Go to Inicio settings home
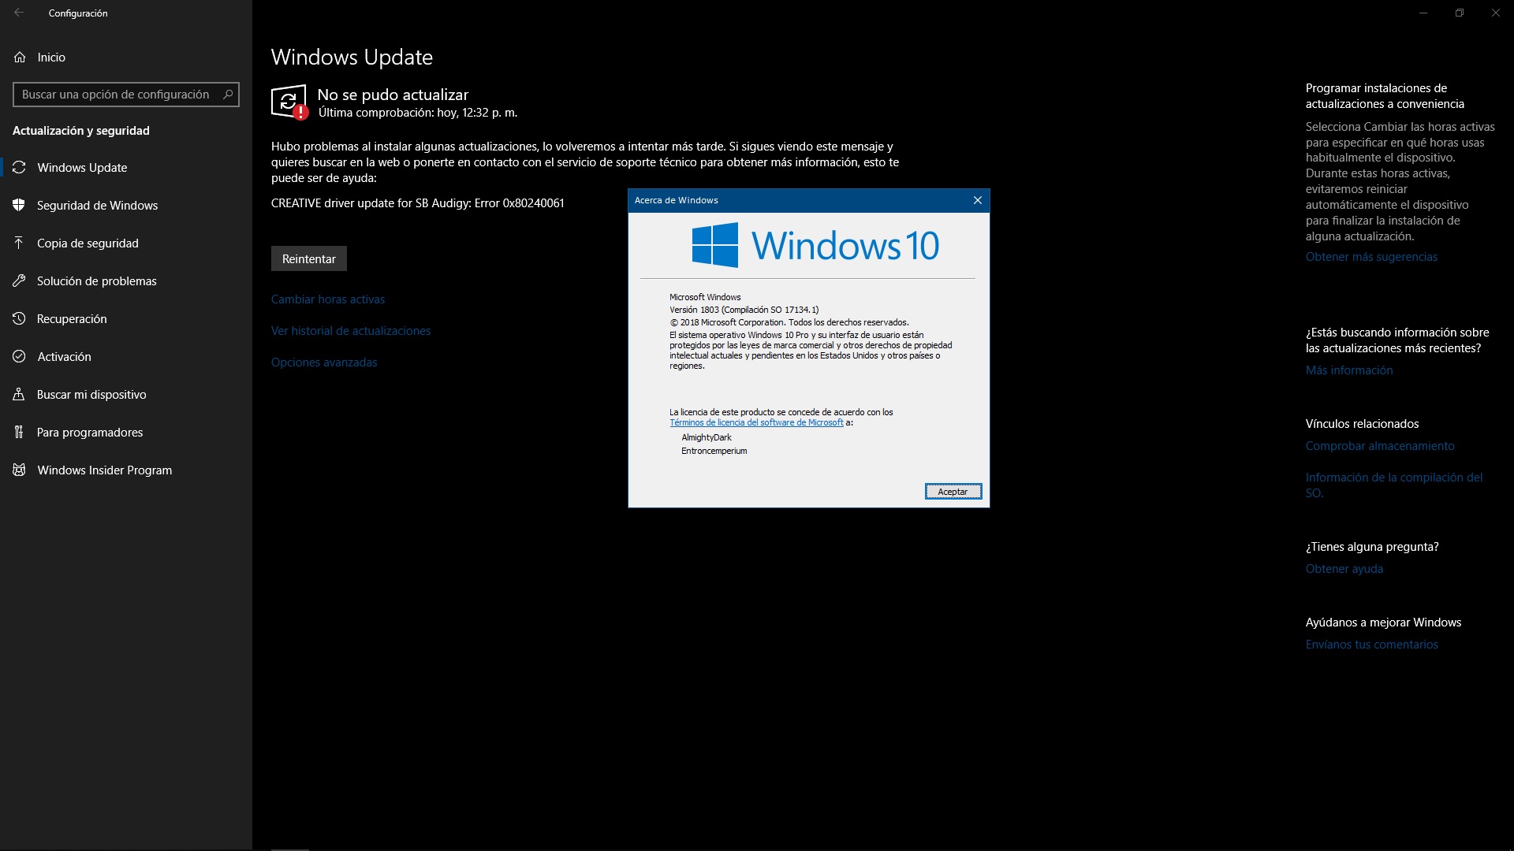 tap(126, 58)
